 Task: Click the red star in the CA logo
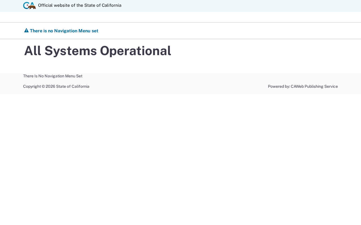pyautogui.click(x=27, y=5)
